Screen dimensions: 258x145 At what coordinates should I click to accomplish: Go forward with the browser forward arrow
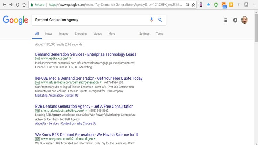tap(11, 5)
